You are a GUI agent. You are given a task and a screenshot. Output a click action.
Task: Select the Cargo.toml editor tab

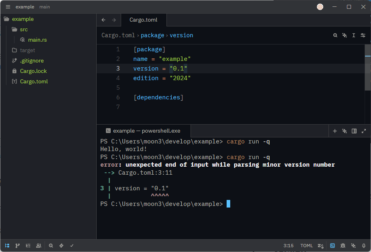(143, 20)
